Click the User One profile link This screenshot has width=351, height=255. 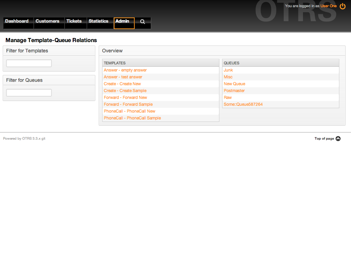coord(328,6)
